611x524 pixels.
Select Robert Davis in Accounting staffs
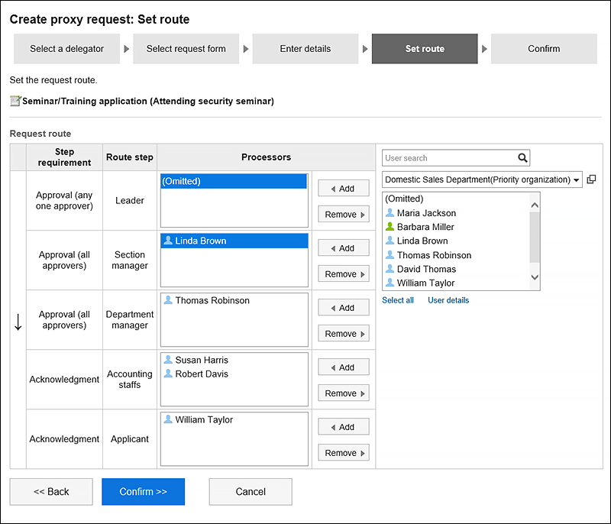[x=234, y=374]
